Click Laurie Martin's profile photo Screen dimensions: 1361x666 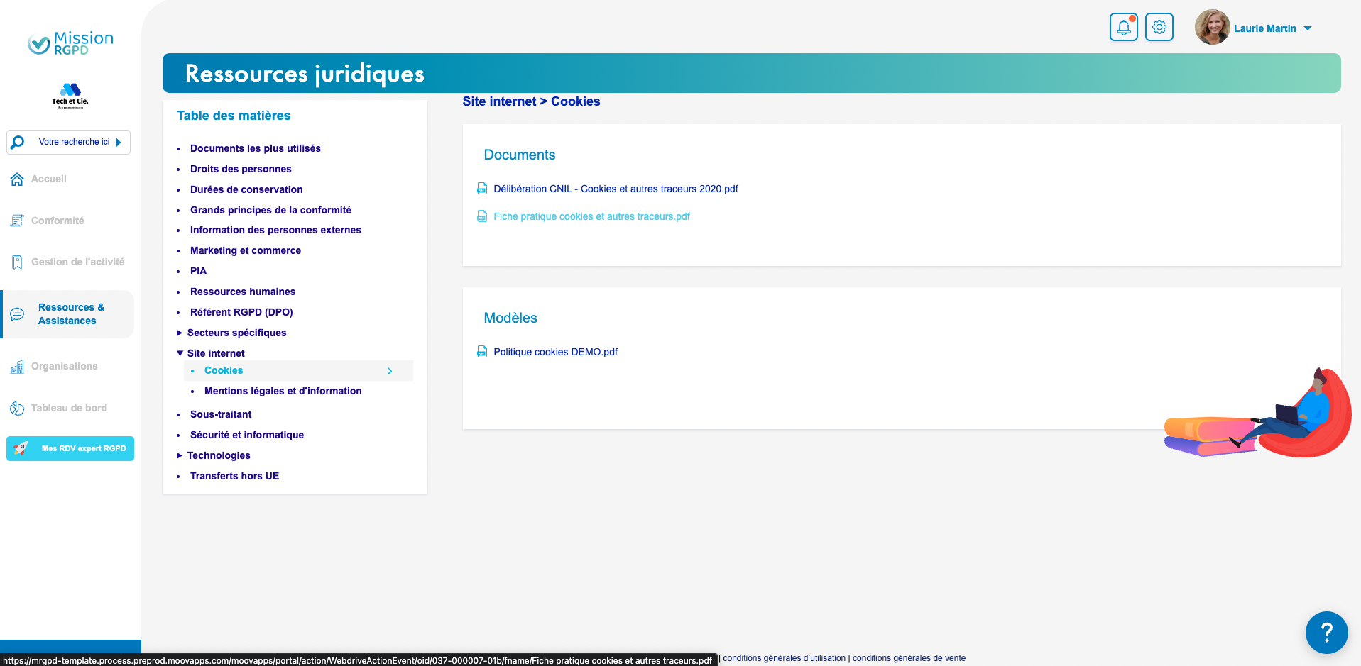coord(1212,28)
